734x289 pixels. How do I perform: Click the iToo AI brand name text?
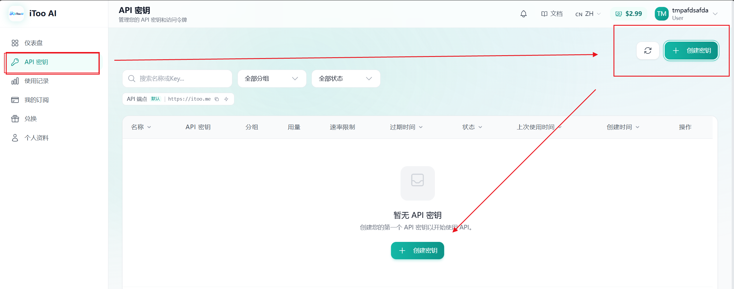(43, 14)
